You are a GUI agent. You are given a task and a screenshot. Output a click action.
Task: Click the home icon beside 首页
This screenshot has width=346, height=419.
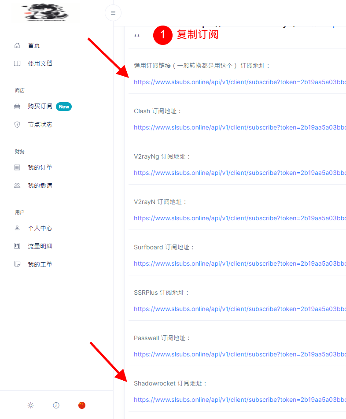17,45
